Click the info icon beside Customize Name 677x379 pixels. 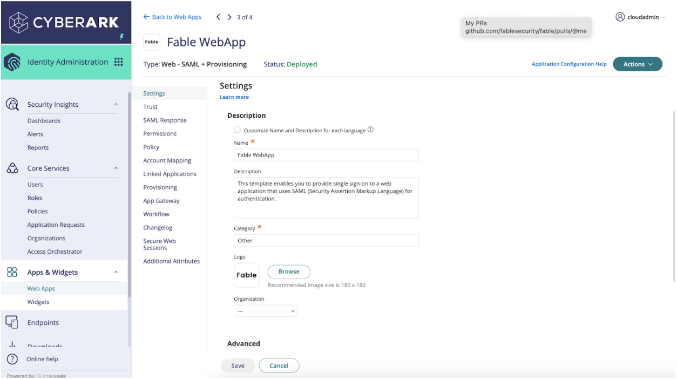370,130
